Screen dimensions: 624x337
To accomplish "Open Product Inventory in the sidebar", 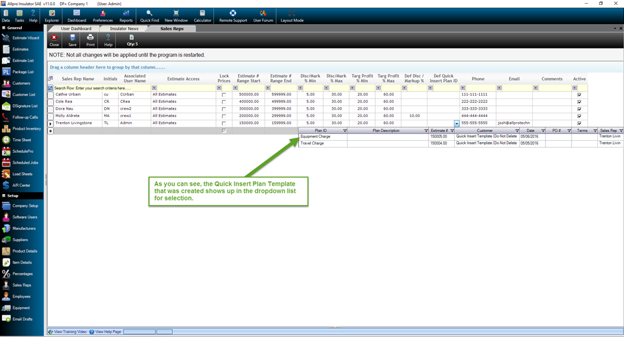I will tap(21, 128).
